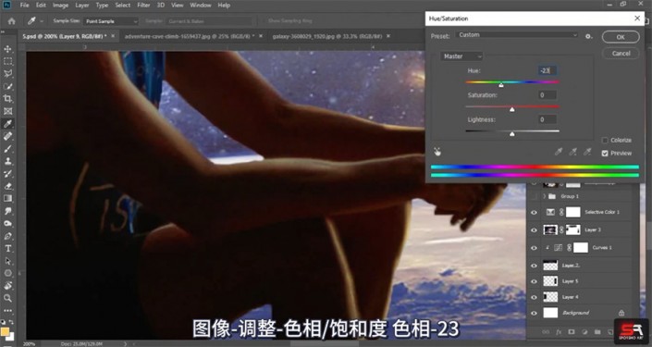Select the Quick Selection tool
The height and width of the screenshot is (347, 652).
tap(7, 86)
